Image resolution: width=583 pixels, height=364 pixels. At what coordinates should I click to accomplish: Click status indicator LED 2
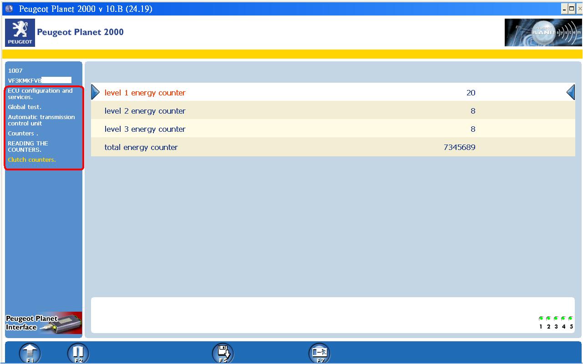[x=548, y=319]
